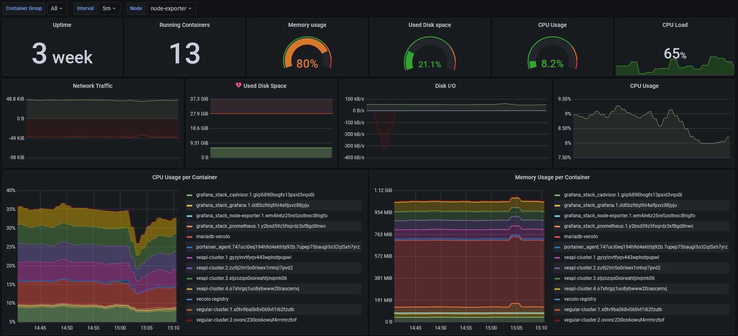Toggle portainer_agent series in CPU per Container legend

tap(278, 247)
